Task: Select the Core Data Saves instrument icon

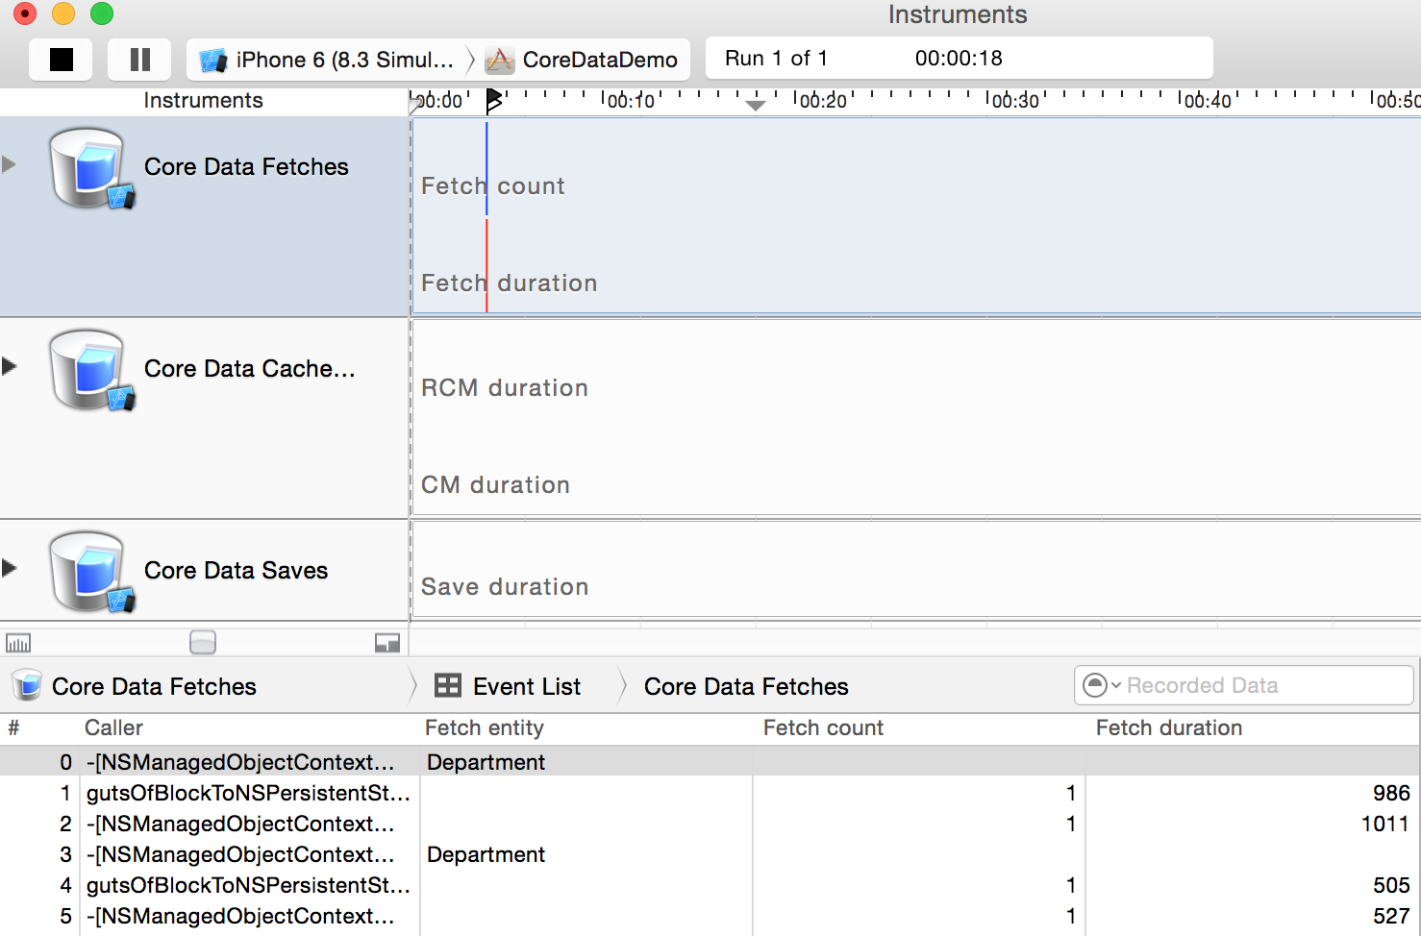Action: pyautogui.click(x=91, y=572)
